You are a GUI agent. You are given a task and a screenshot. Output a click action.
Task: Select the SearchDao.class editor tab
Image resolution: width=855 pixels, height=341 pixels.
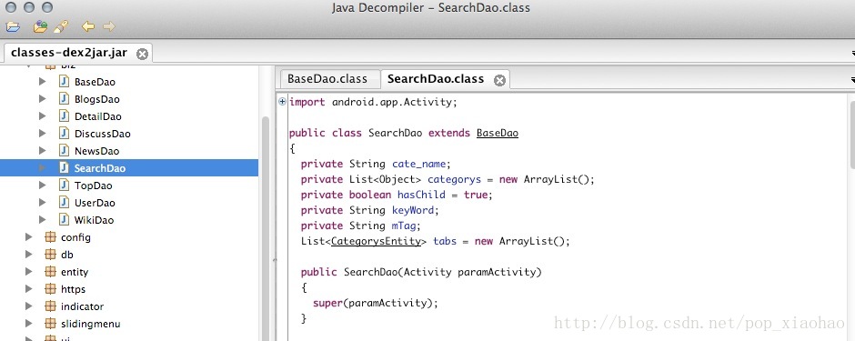(445, 79)
